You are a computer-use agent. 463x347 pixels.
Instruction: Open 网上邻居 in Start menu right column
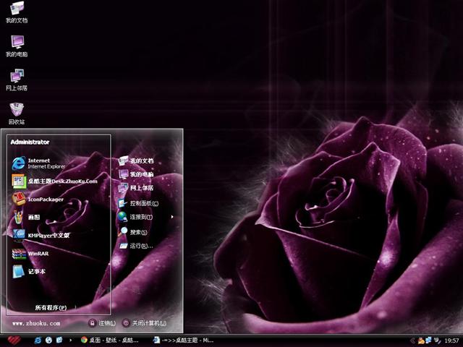point(136,188)
